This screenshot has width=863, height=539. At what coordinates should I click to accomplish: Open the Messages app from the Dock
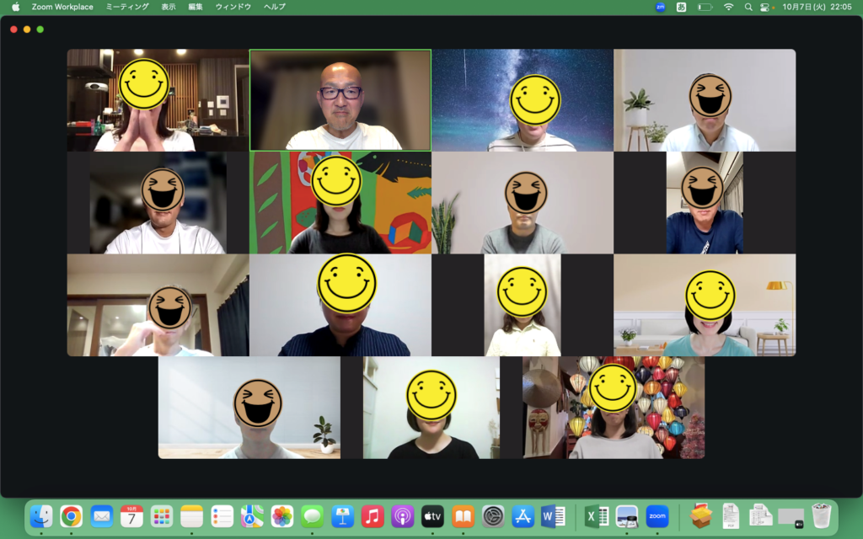point(313,515)
